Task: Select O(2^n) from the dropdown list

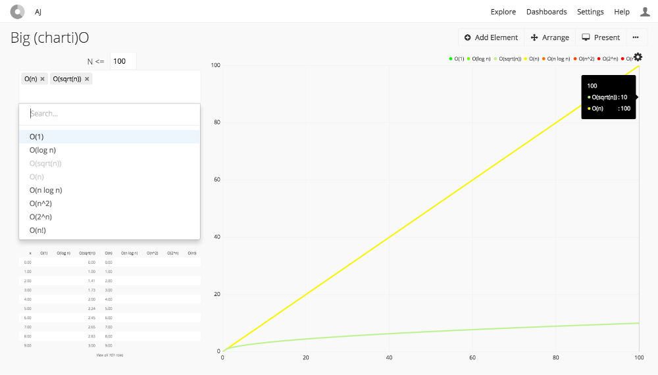Action: 109,217
